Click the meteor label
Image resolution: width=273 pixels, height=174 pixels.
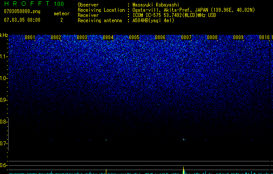pos(62,13)
